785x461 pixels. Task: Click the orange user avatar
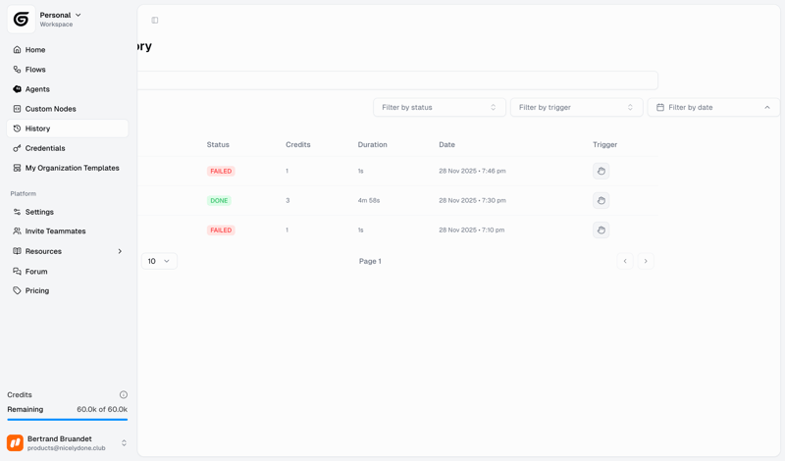coord(15,443)
